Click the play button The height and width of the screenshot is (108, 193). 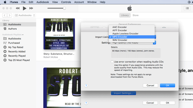pos(24,8)
